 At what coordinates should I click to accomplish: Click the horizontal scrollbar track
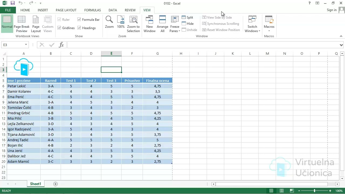click(x=272, y=184)
